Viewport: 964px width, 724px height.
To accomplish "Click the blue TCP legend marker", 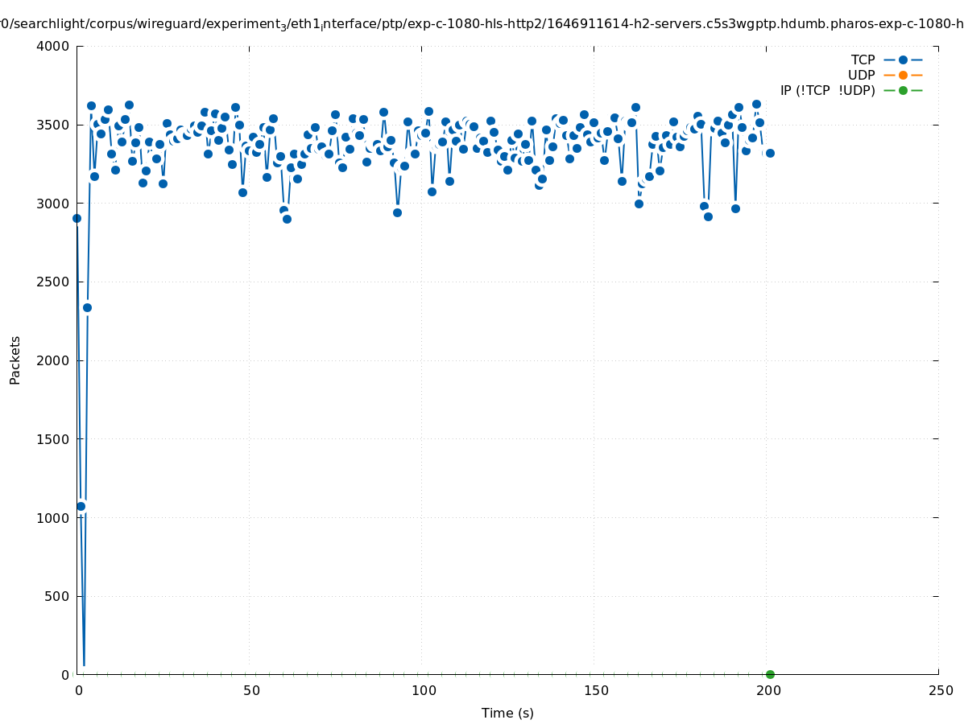I will pos(903,60).
